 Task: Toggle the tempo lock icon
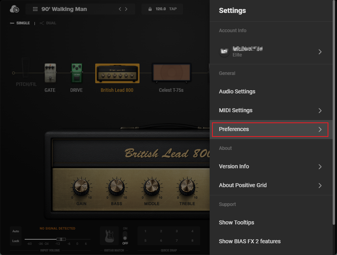(150, 9)
